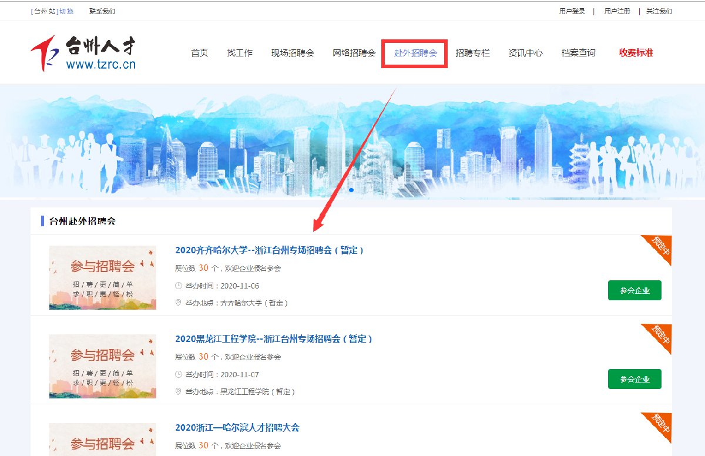Select the 赴外招聘会 navigation item
Screen dimensions: 705x456
pyautogui.click(x=415, y=53)
